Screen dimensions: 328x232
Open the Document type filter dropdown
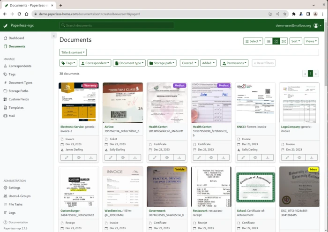(x=129, y=63)
